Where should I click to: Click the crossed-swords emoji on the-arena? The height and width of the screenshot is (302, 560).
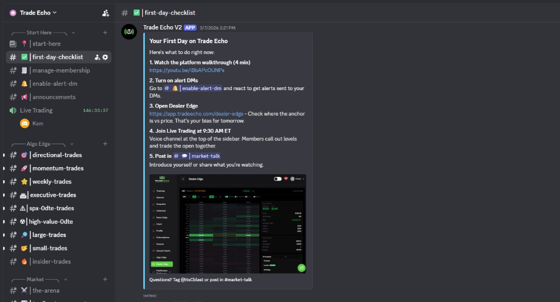(24, 291)
